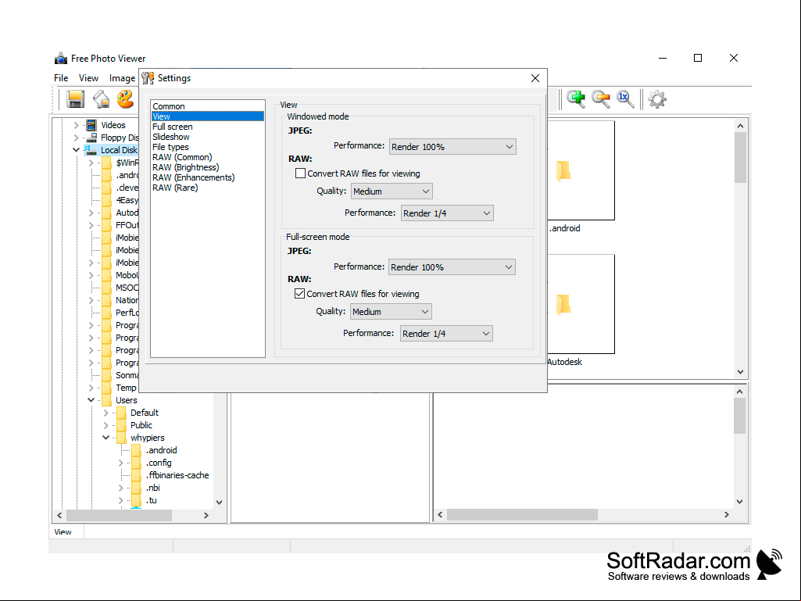Screen dimensions: 801x601
Task: Click the toolbar icon next to the Save disk
Action: point(101,99)
